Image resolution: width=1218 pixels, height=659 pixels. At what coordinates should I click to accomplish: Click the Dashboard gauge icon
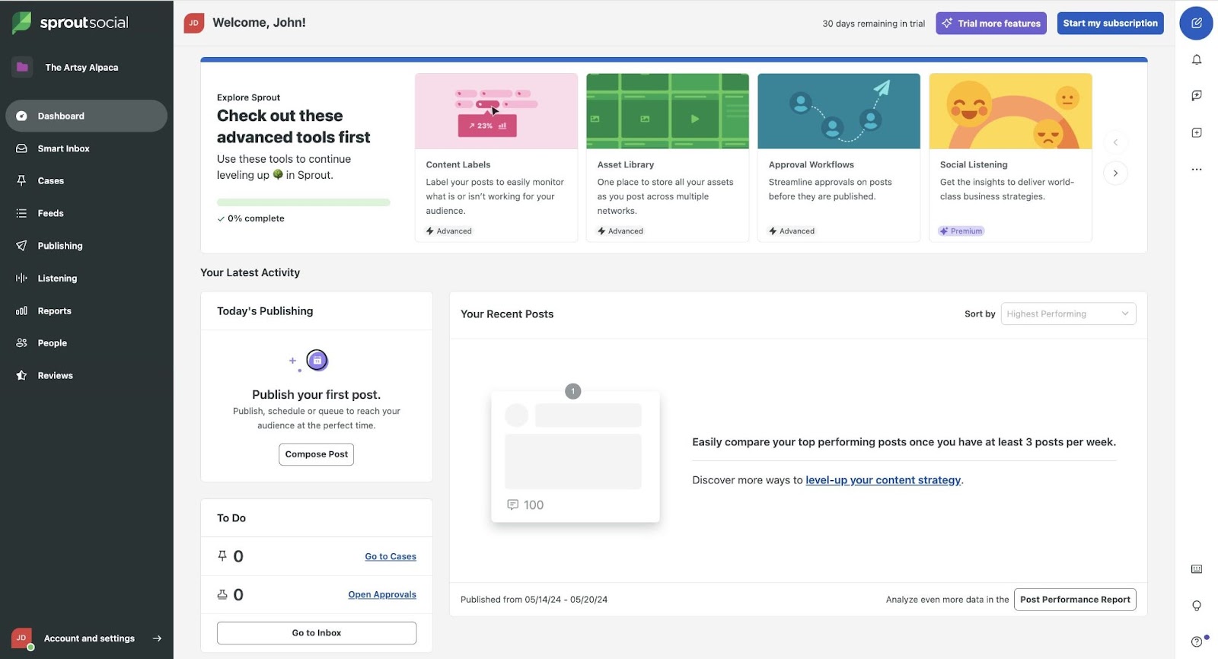[21, 116]
